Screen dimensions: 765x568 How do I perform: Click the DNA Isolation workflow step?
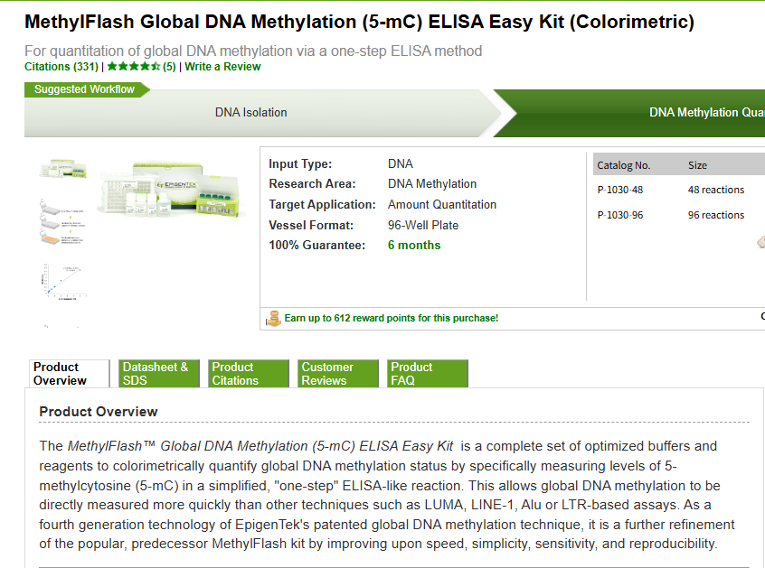click(251, 113)
